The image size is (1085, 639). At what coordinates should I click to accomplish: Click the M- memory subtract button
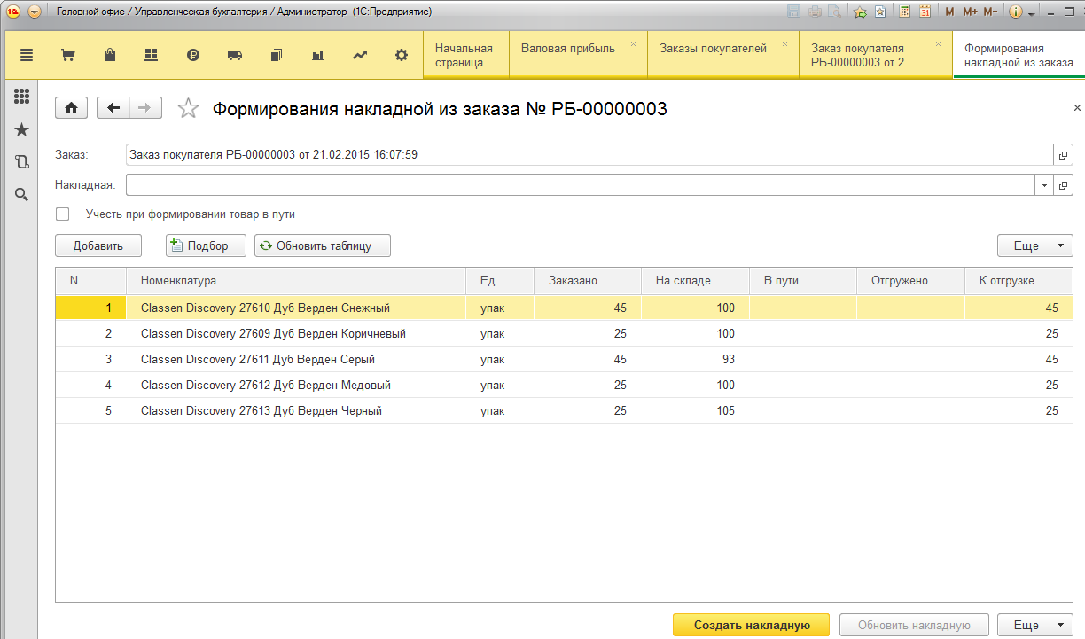pyautogui.click(x=990, y=12)
